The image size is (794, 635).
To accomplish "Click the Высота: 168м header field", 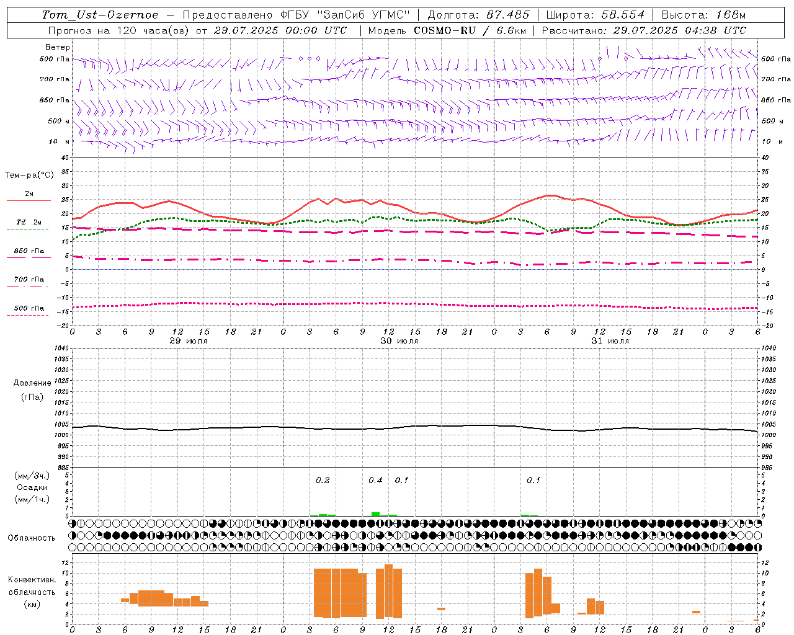I will pyautogui.click(x=703, y=15).
